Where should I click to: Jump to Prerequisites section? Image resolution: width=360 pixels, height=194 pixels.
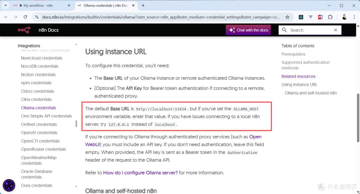coord(293,54)
